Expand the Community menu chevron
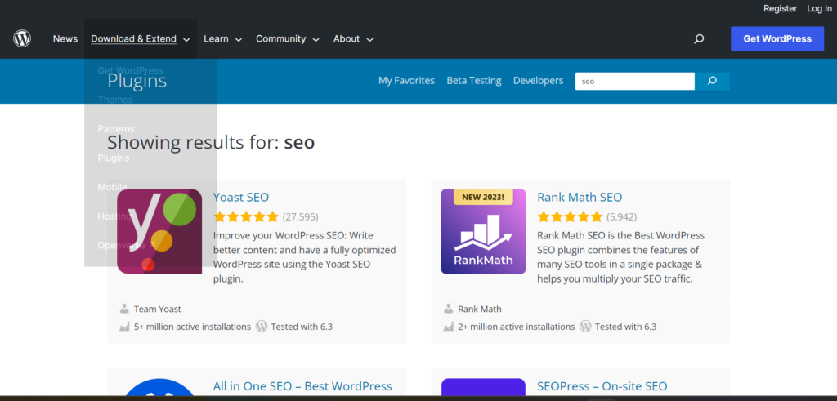 coord(316,39)
